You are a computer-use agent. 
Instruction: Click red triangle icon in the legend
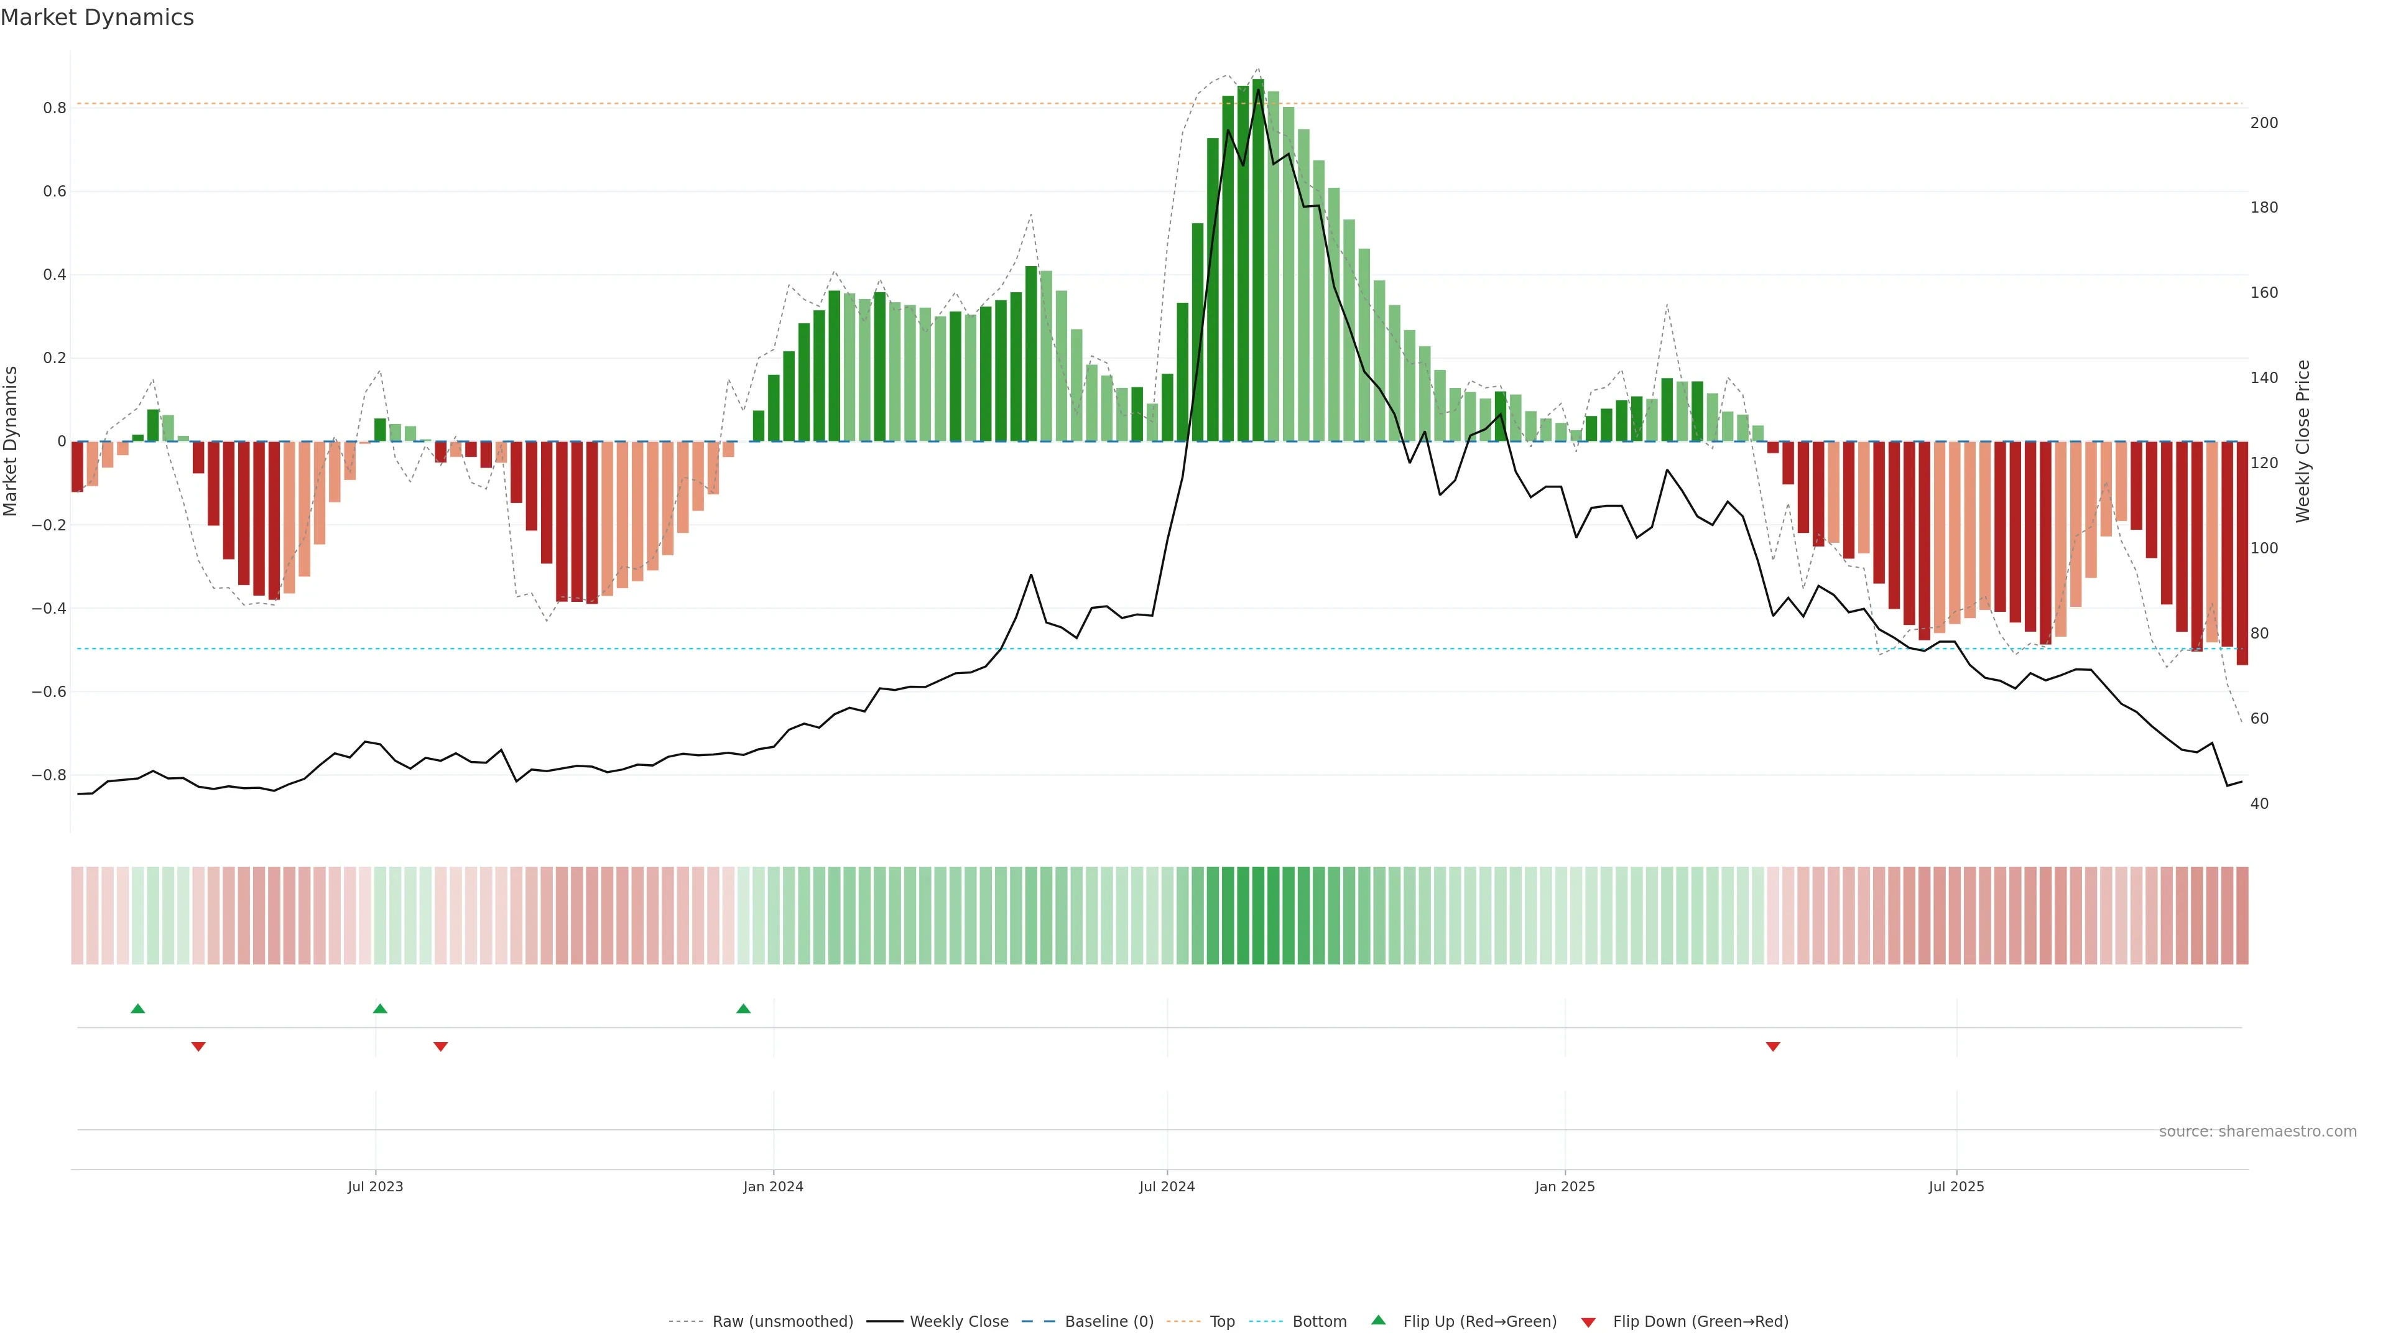1588,1322
